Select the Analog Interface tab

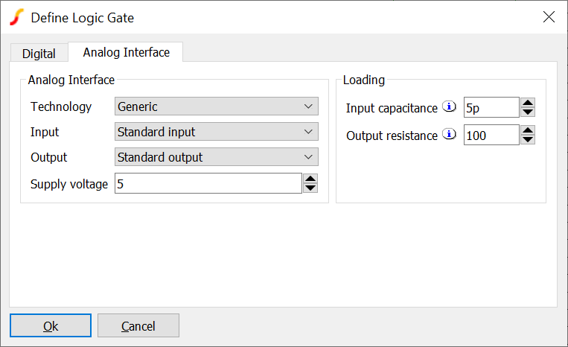pos(126,52)
